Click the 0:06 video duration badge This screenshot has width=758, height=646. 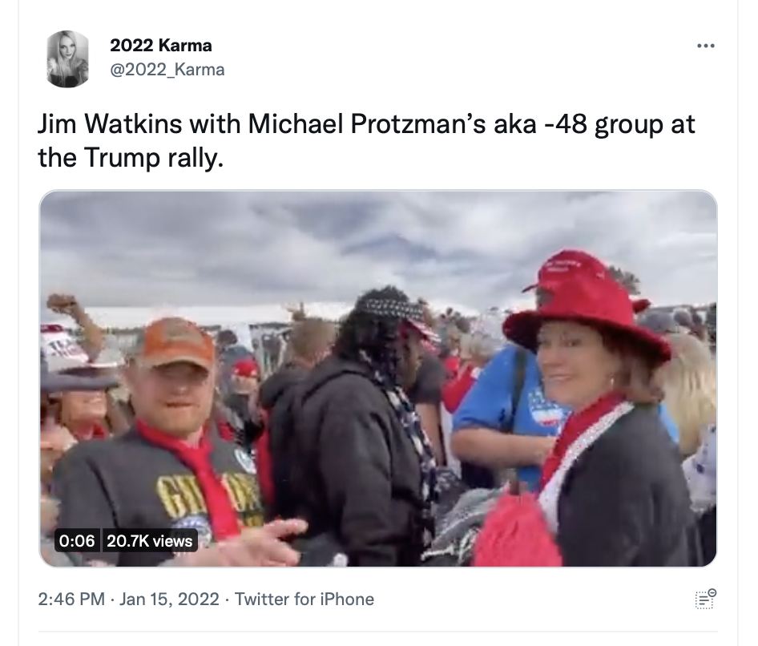point(77,540)
